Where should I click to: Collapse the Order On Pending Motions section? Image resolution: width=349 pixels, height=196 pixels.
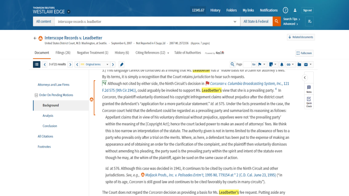(x=36, y=95)
